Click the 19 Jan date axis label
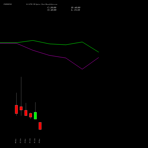 tap(39, 141)
